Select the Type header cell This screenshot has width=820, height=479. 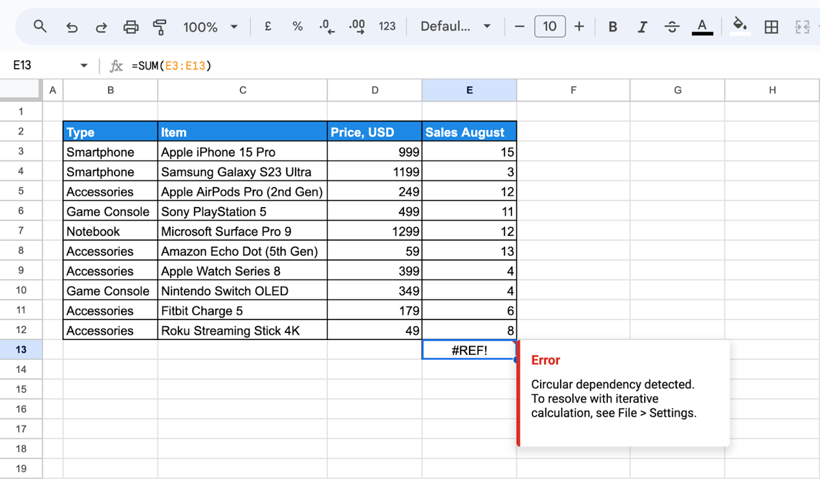(x=110, y=132)
